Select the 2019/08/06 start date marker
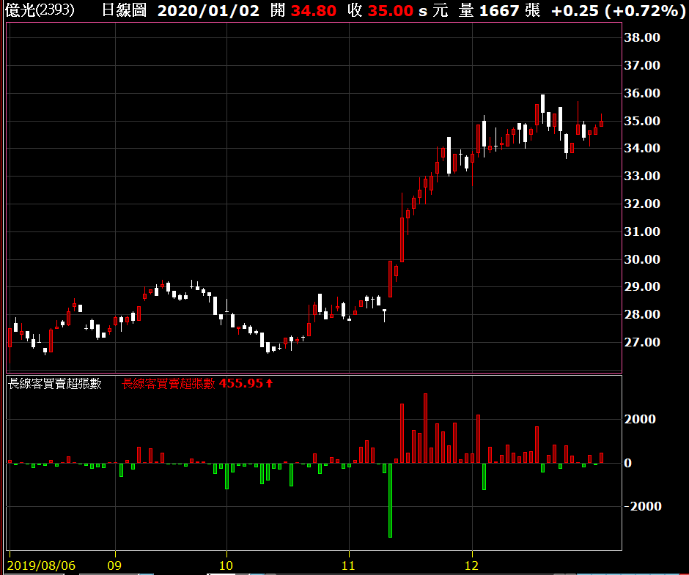 (x=41, y=565)
